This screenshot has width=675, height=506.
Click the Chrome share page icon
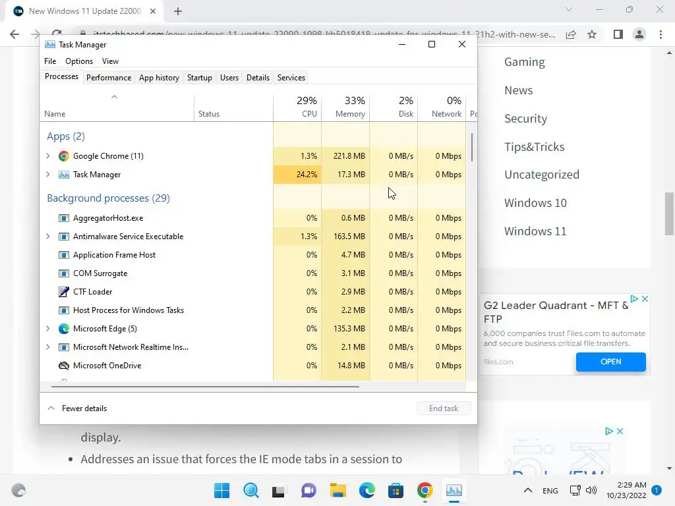571,34
